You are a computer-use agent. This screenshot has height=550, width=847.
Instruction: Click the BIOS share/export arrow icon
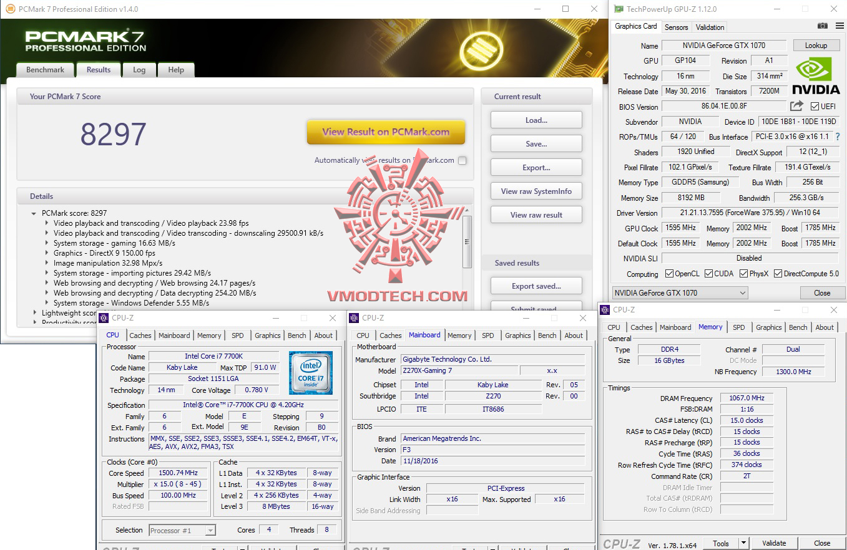(x=797, y=106)
